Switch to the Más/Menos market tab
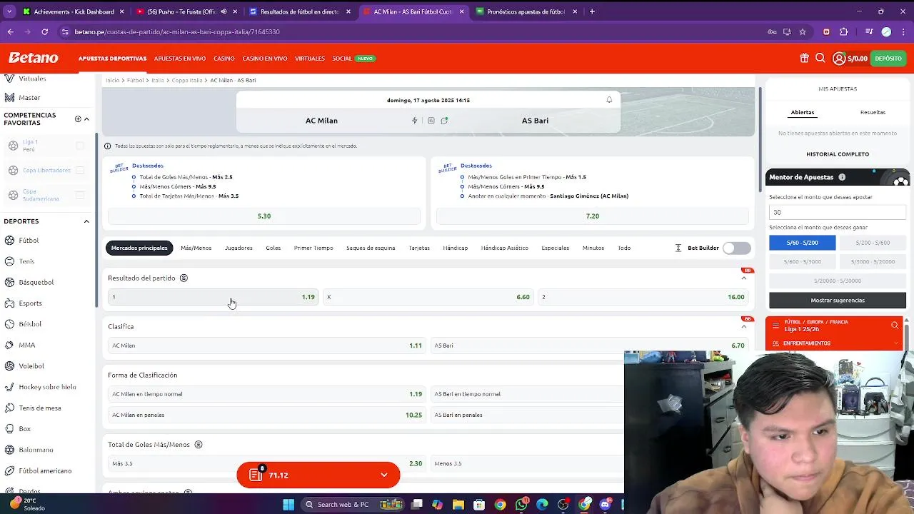 (196, 248)
